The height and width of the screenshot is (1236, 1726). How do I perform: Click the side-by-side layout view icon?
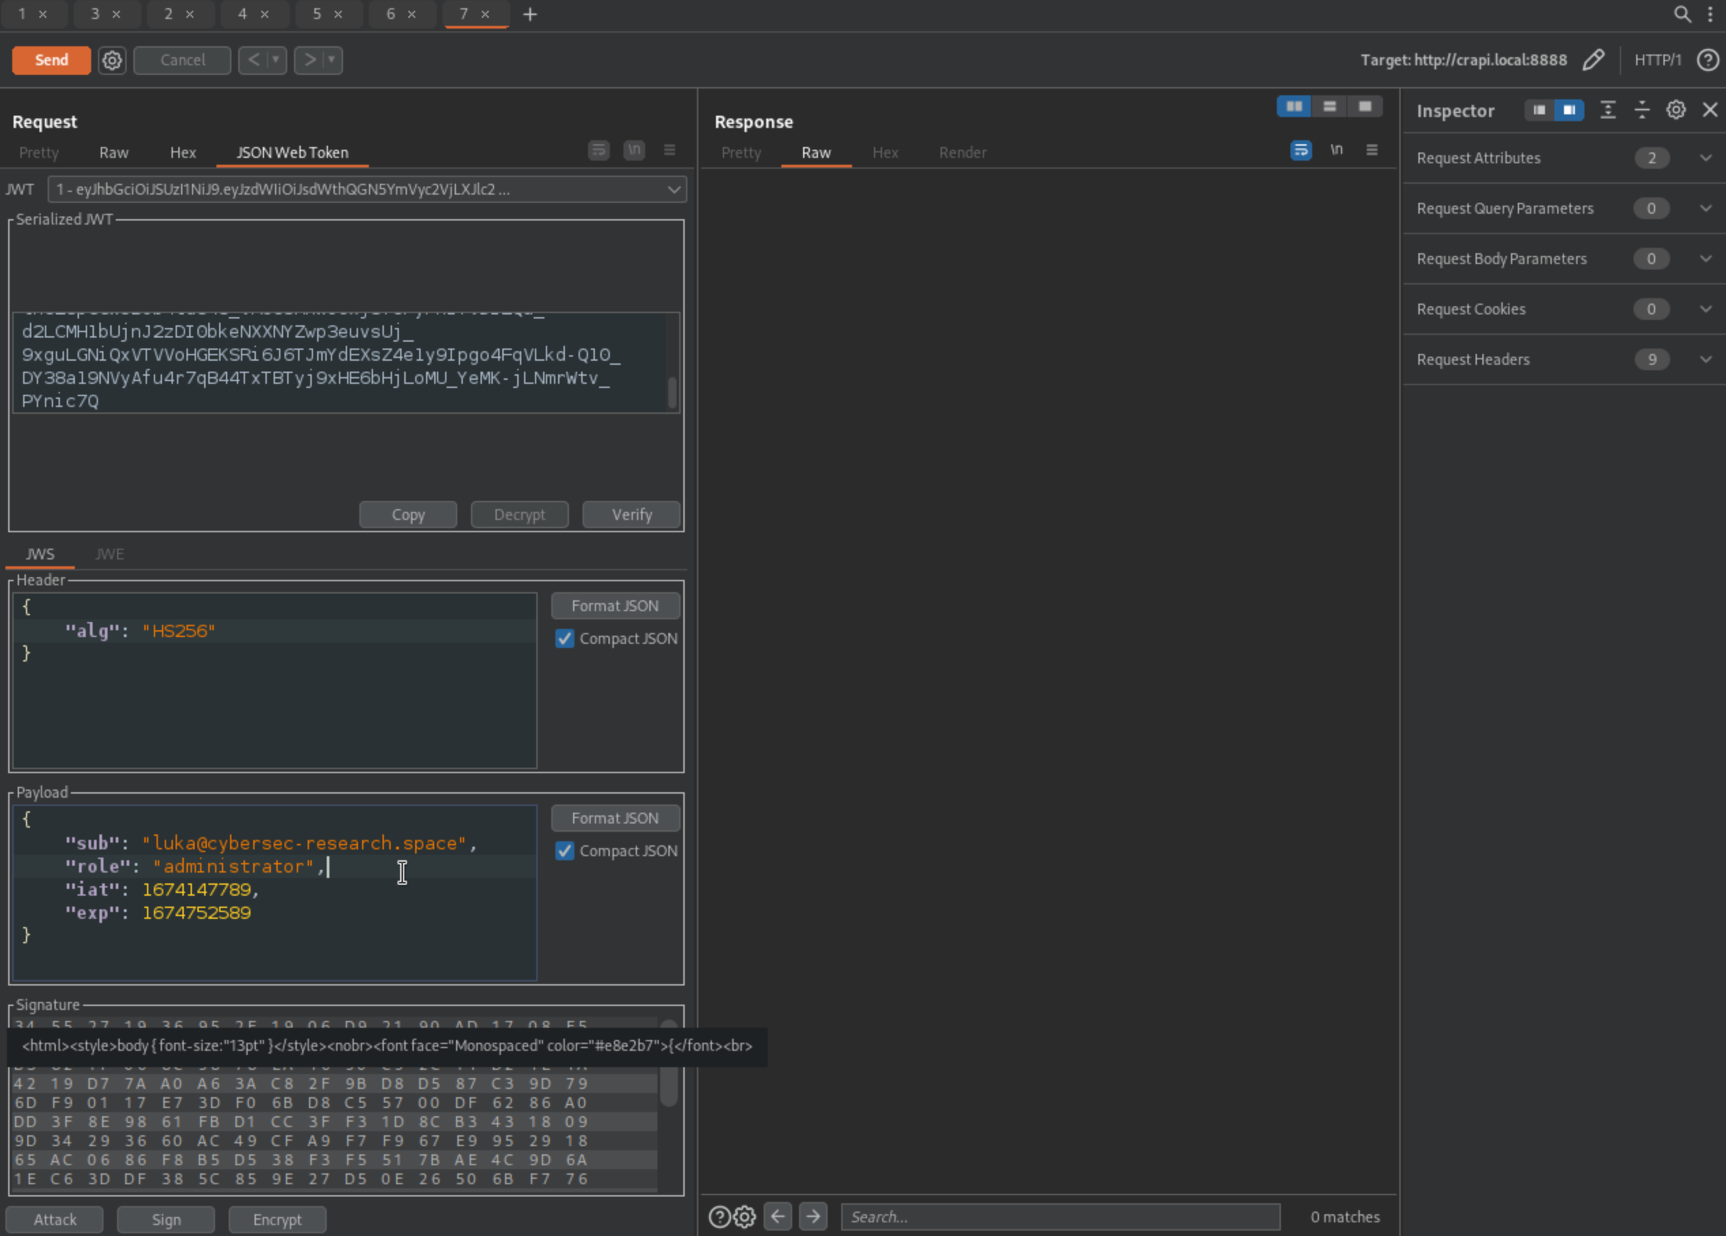tap(1294, 107)
